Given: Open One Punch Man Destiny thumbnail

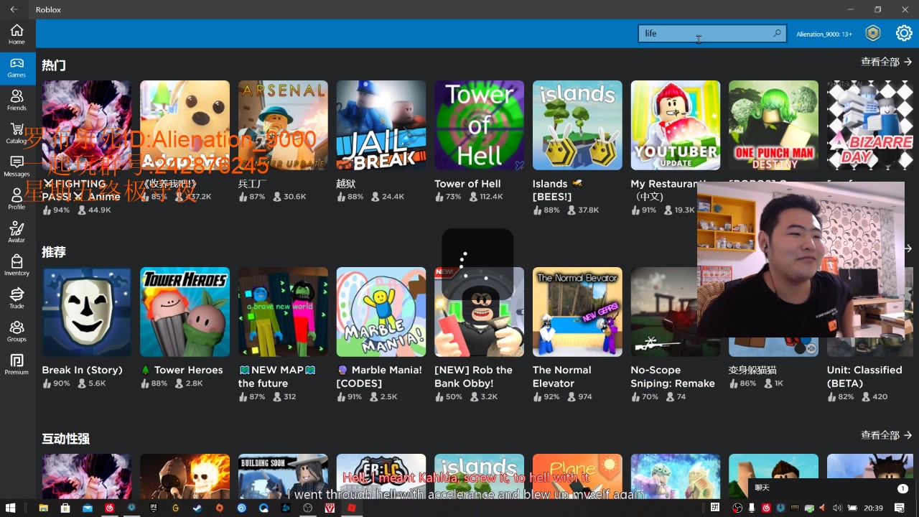Looking at the screenshot, I should click(773, 125).
